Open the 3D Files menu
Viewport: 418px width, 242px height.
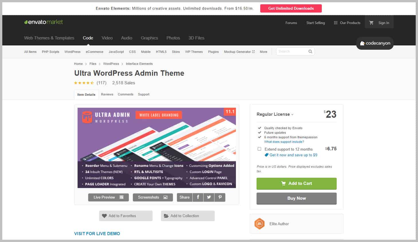coord(196,38)
